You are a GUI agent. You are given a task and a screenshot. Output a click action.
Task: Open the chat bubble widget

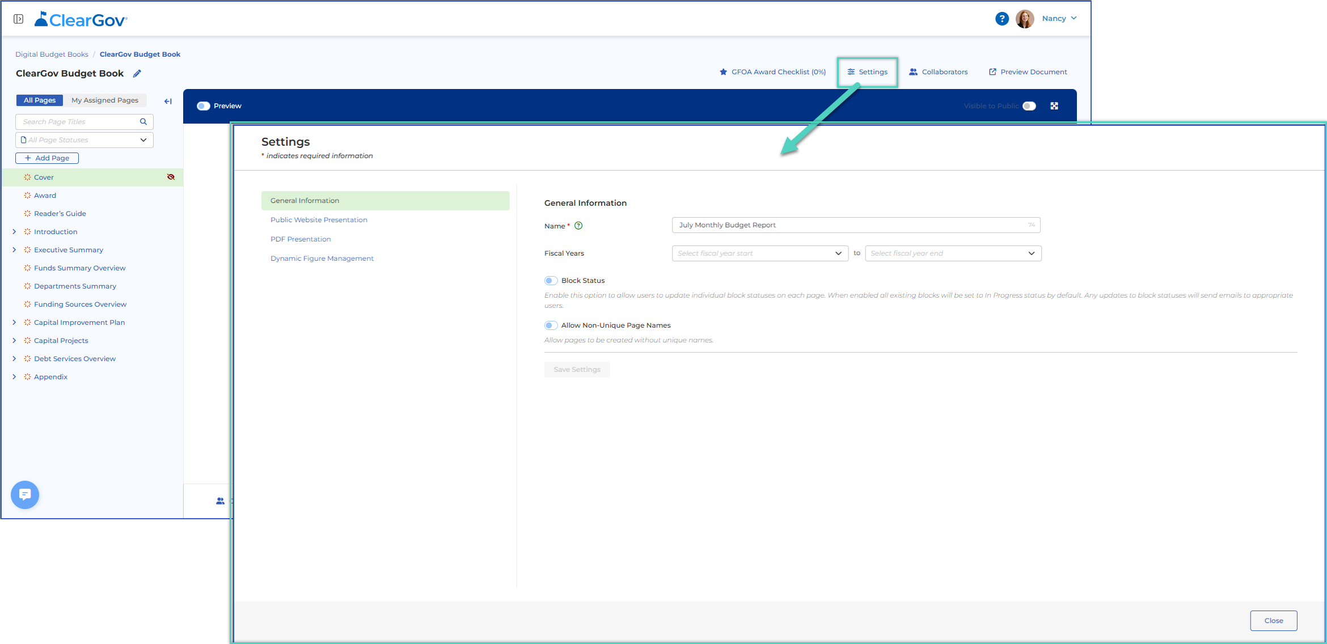[x=25, y=495]
